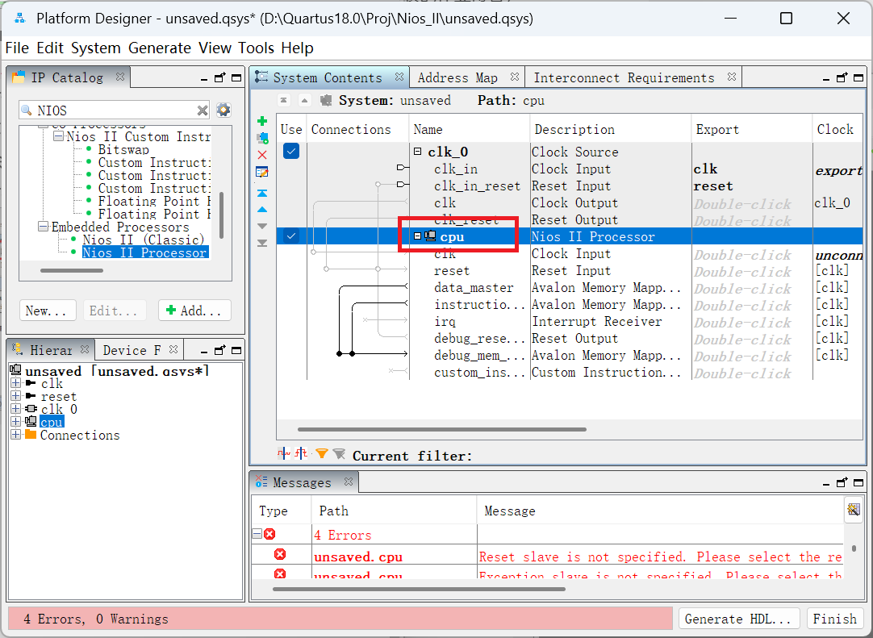Collapse the 4 Errors message group
873x638 pixels.
click(x=257, y=534)
